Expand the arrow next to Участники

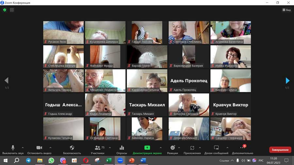tap(110, 148)
